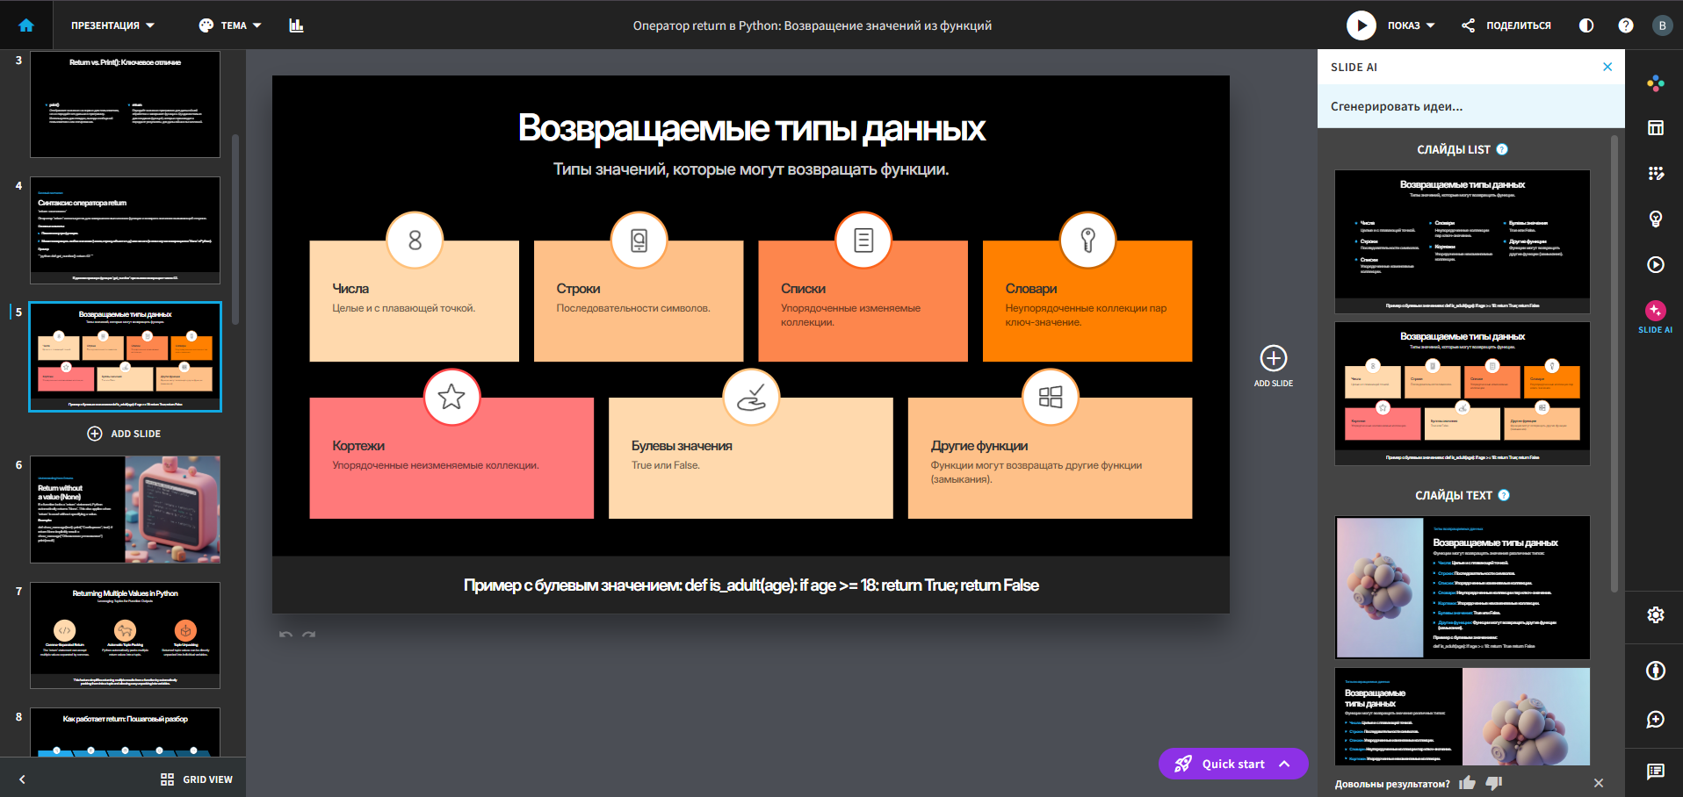Select the Returning Multiple Values slide thumbnail
The height and width of the screenshot is (797, 1683).
(x=124, y=635)
